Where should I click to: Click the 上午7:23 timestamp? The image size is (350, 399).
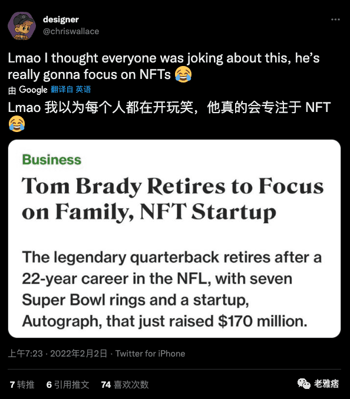[25, 354]
